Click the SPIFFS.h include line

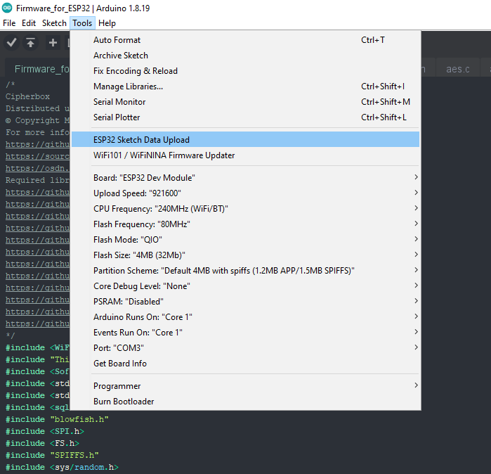[x=52, y=455]
